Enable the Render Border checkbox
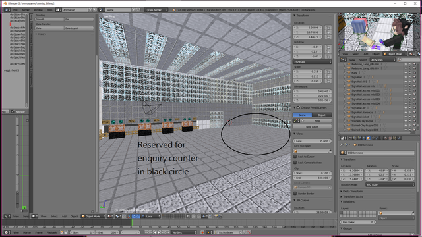Viewport: 422px width, 237px height. pyautogui.click(x=295, y=193)
